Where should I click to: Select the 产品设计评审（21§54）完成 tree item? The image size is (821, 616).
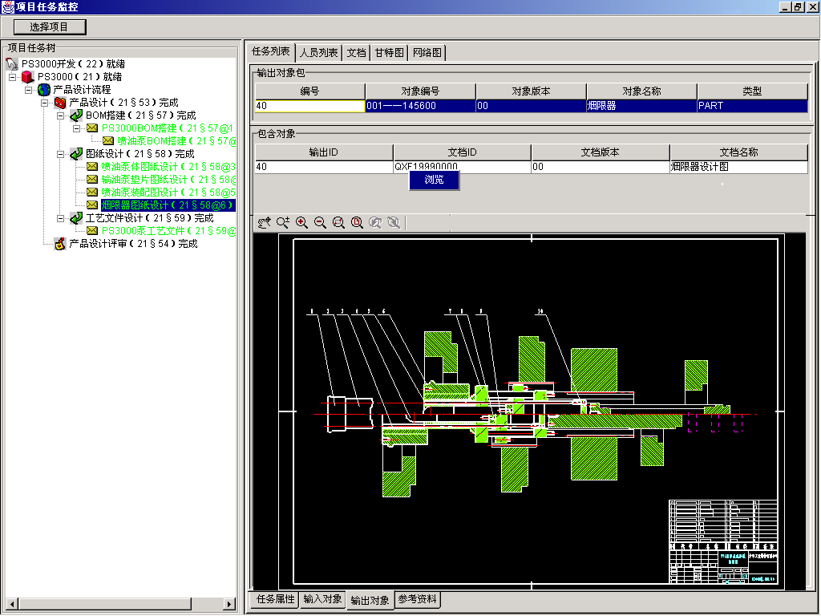coord(134,244)
